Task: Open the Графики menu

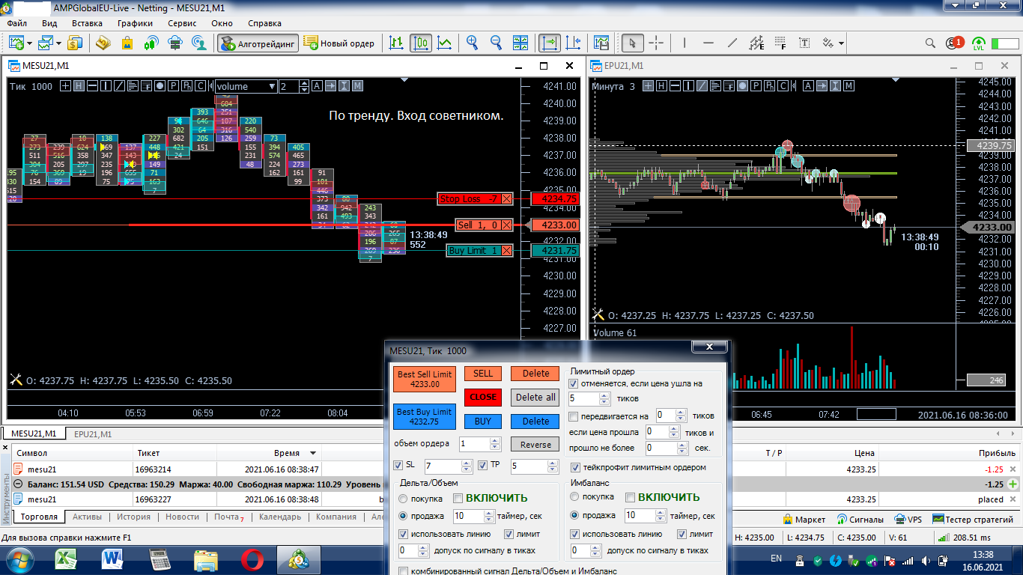Action: tap(135, 23)
